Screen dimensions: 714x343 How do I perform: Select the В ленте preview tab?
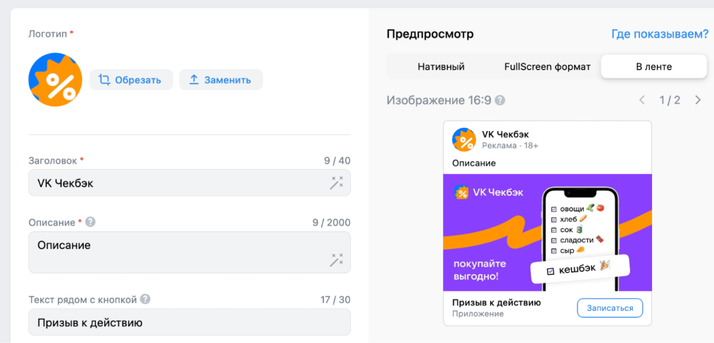653,66
